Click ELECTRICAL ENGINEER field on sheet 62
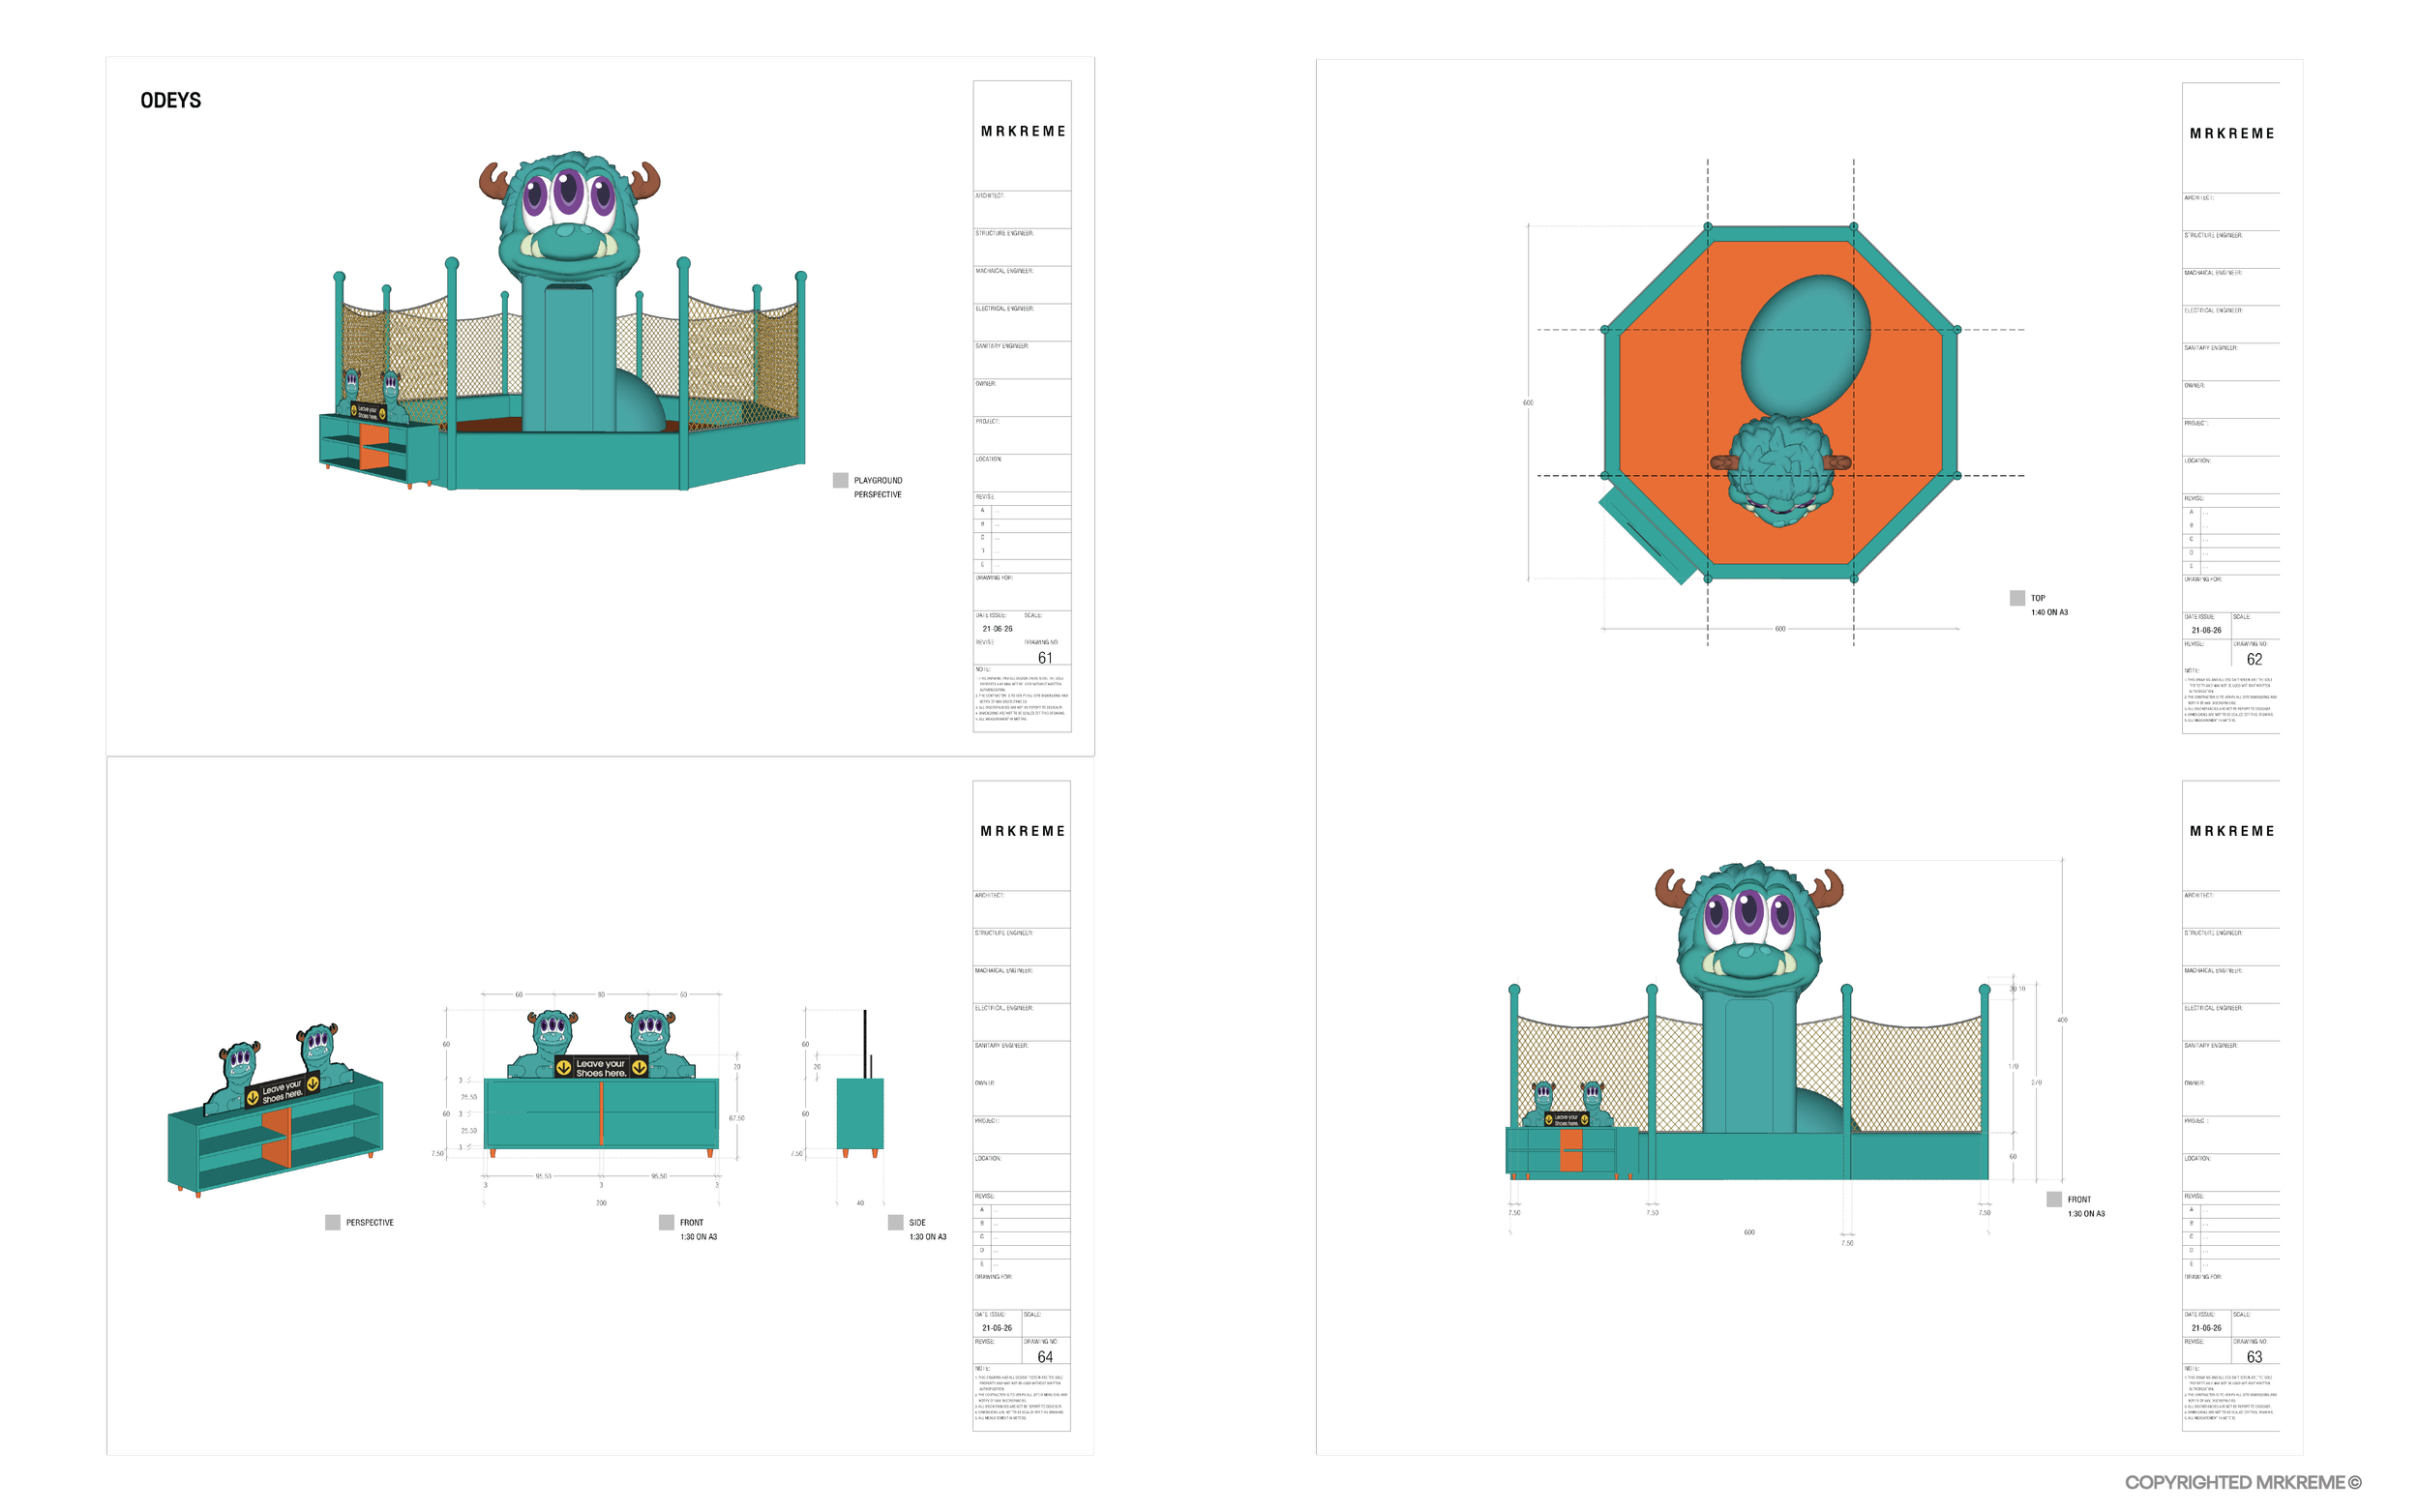 [x=2231, y=324]
